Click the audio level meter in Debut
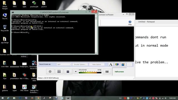This screenshot has width=178, height=100. tap(90, 72)
